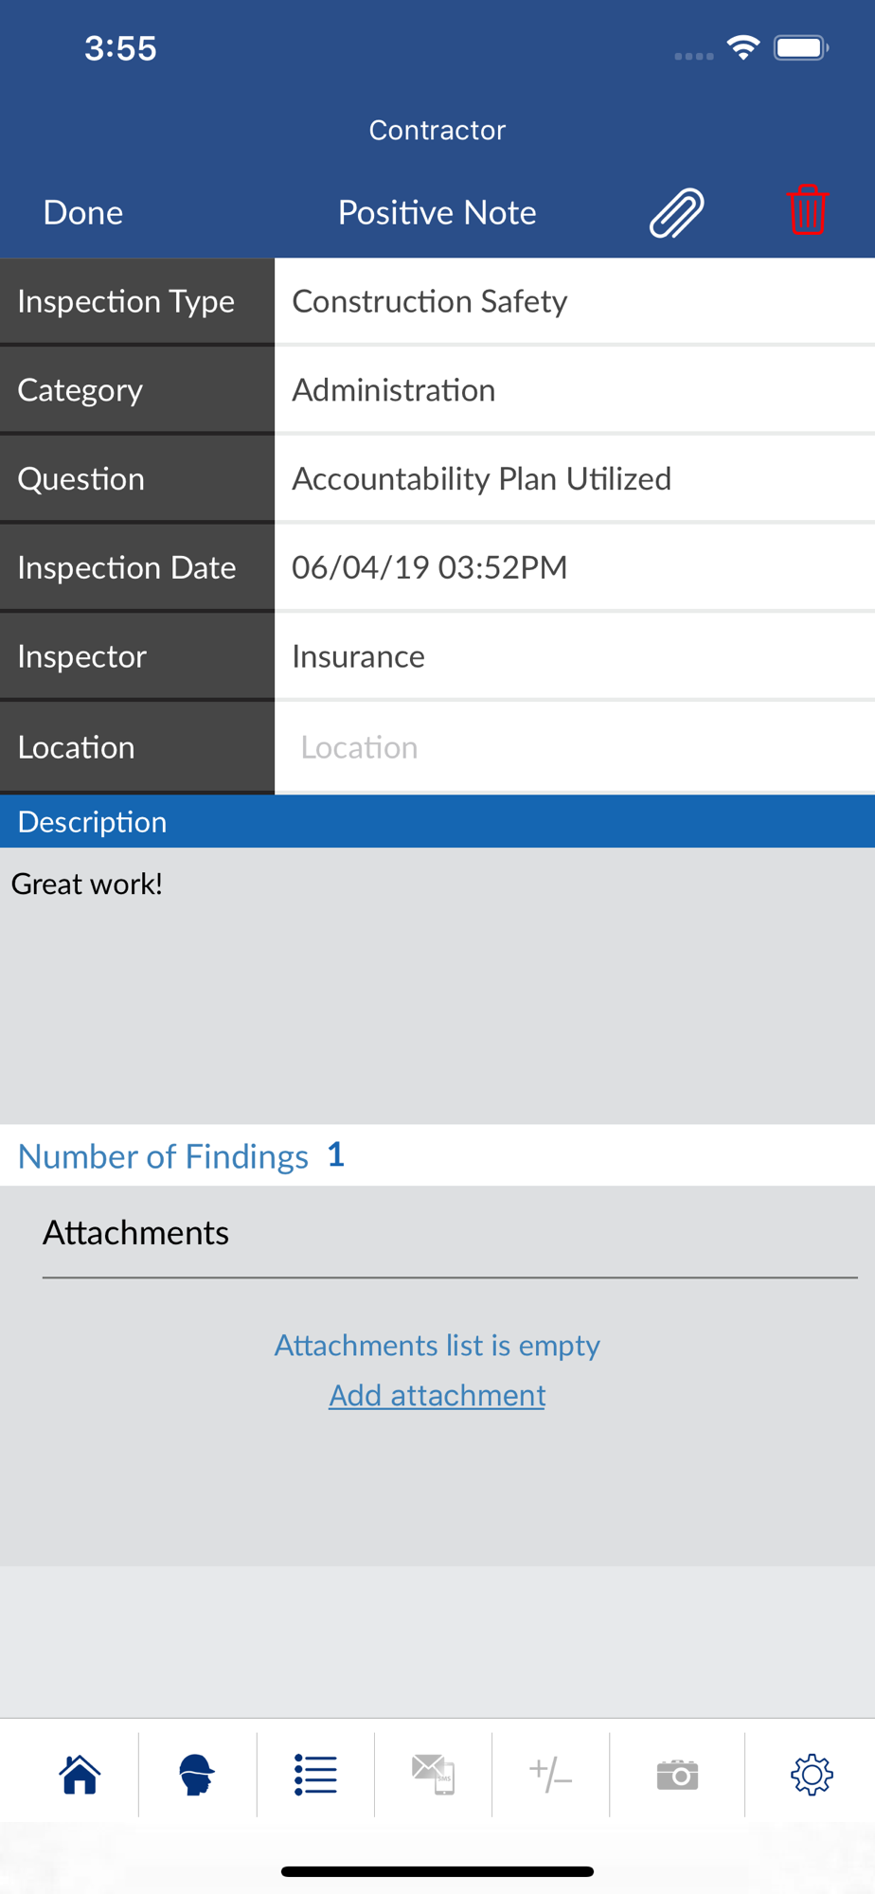Open the Question field selection
Screen dimensions: 875x1894
(x=574, y=479)
